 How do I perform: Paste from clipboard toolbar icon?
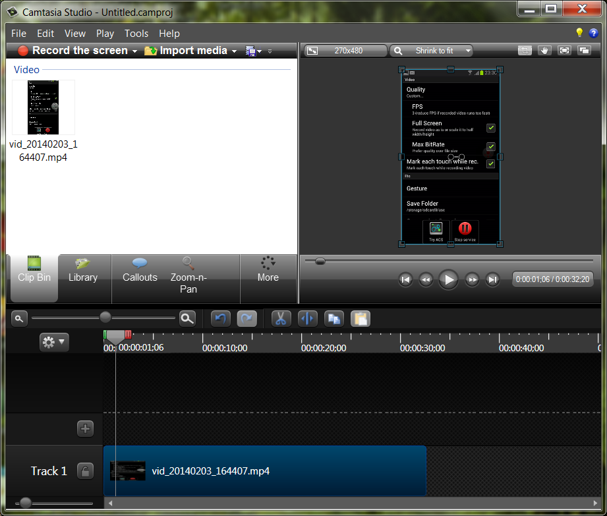point(361,318)
